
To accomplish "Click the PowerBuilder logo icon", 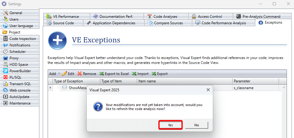I will coord(6,71).
